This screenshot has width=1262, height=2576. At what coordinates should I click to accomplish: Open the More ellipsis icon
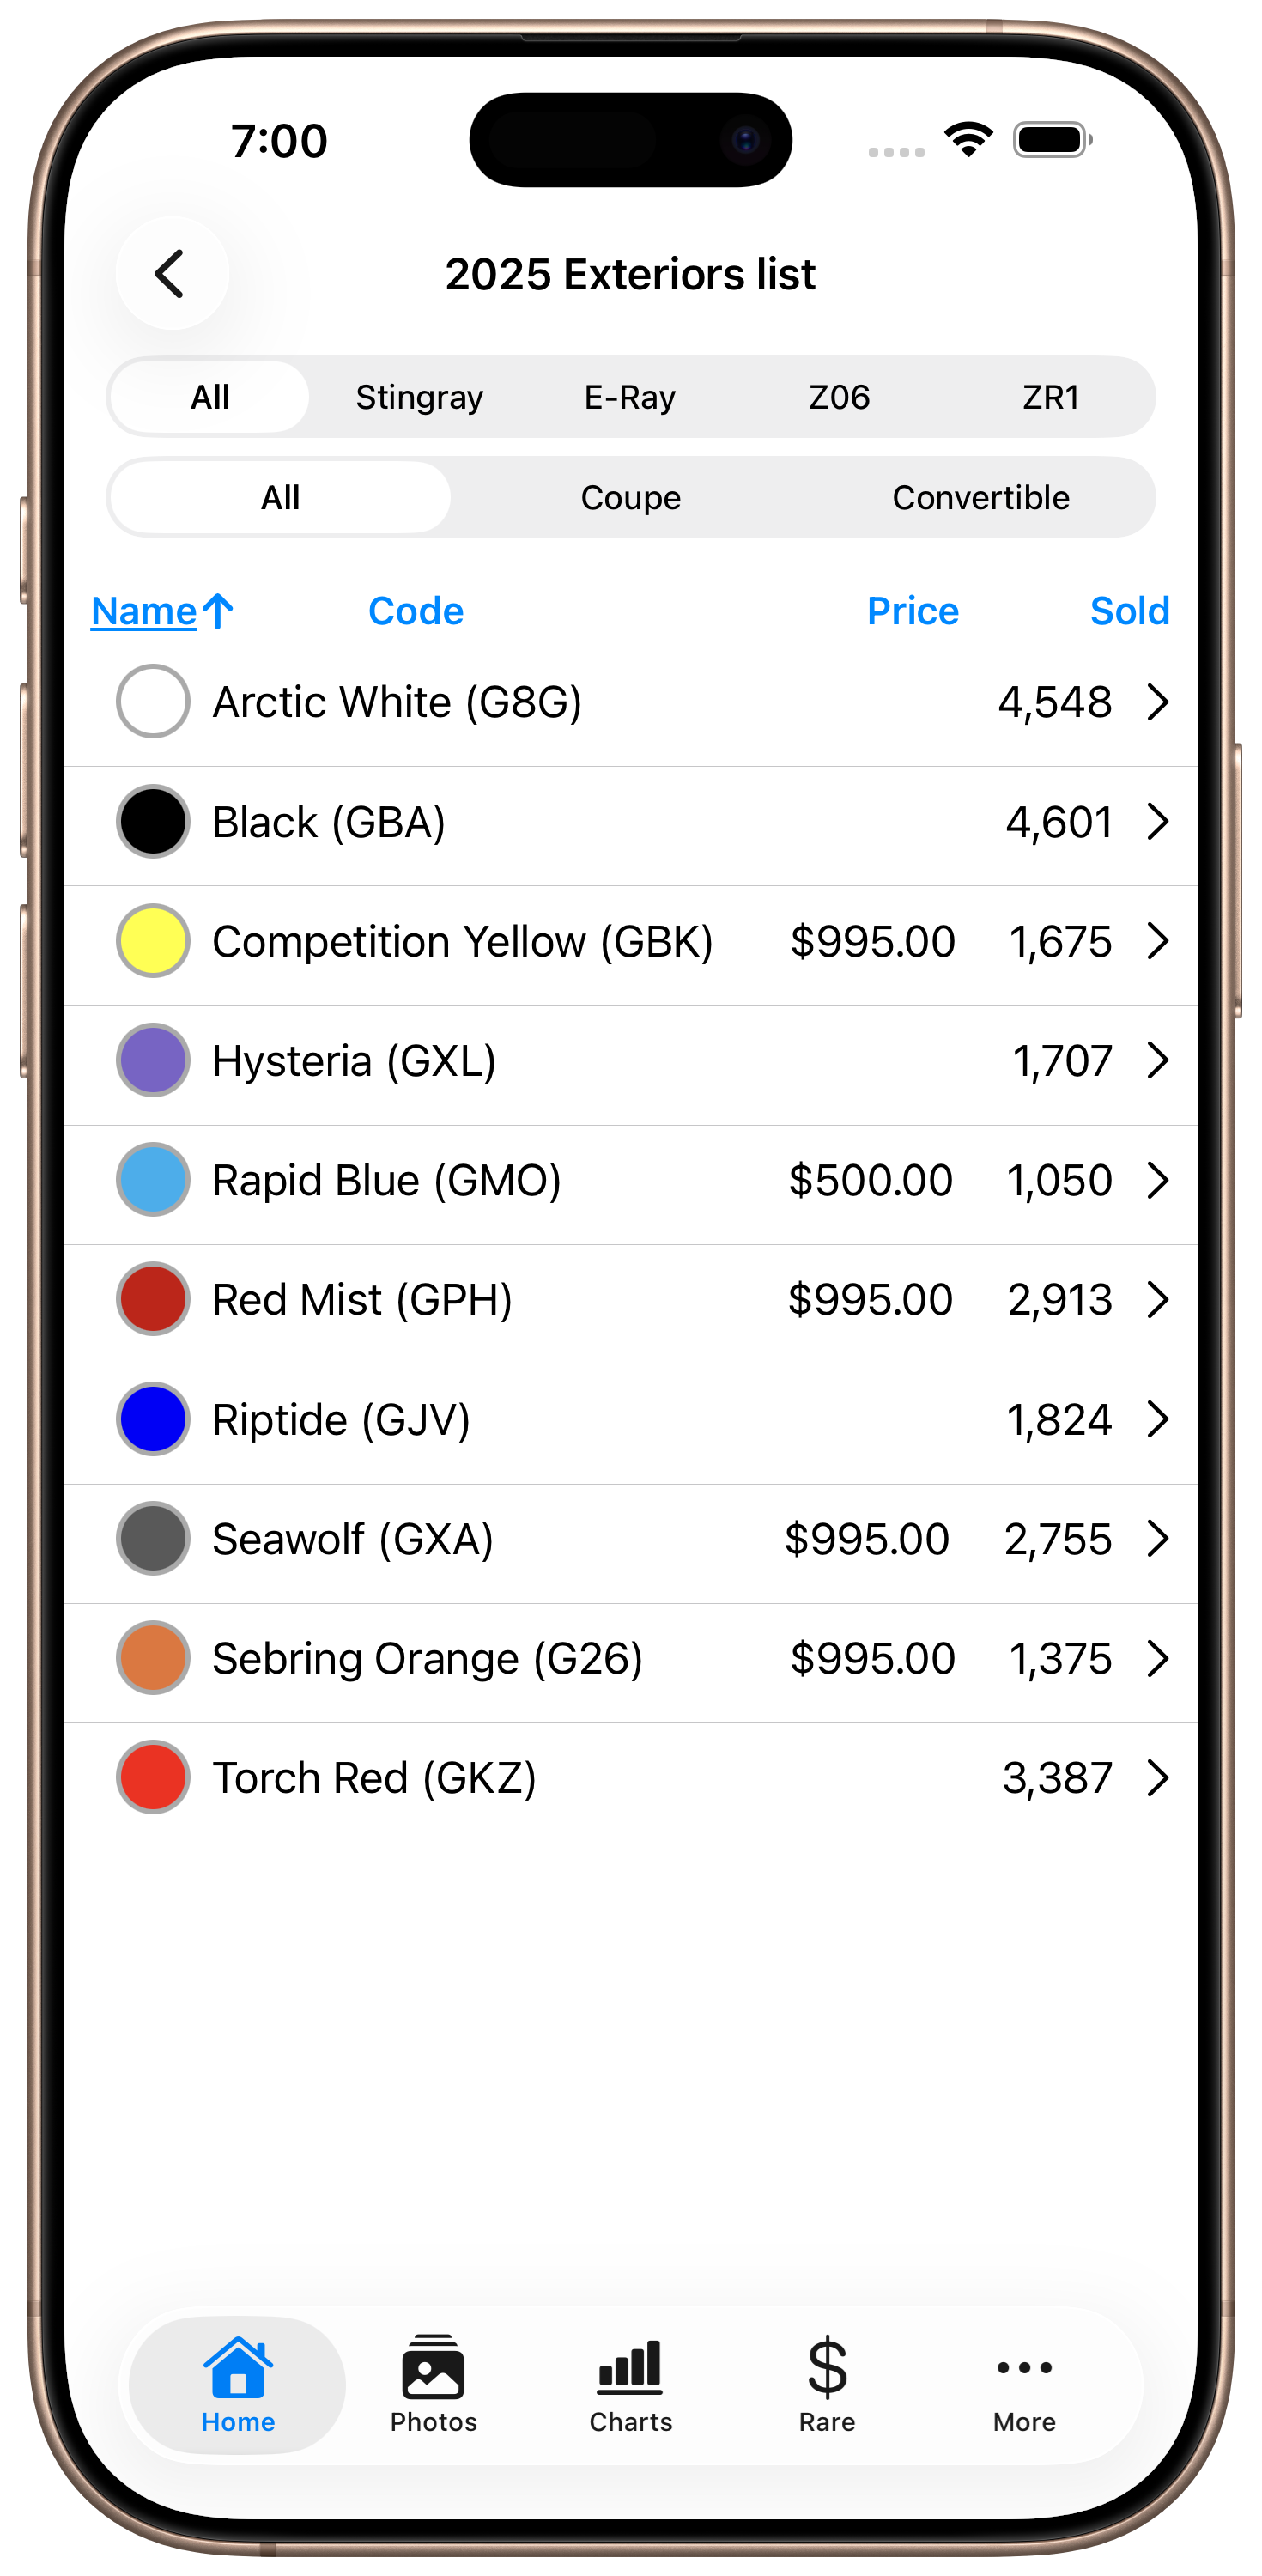point(1024,2367)
